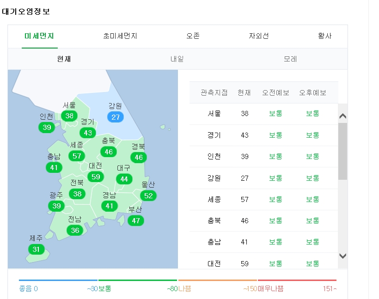Click the 충북 map marker showing 46
The width and height of the screenshot is (379, 299).
tap(109, 152)
